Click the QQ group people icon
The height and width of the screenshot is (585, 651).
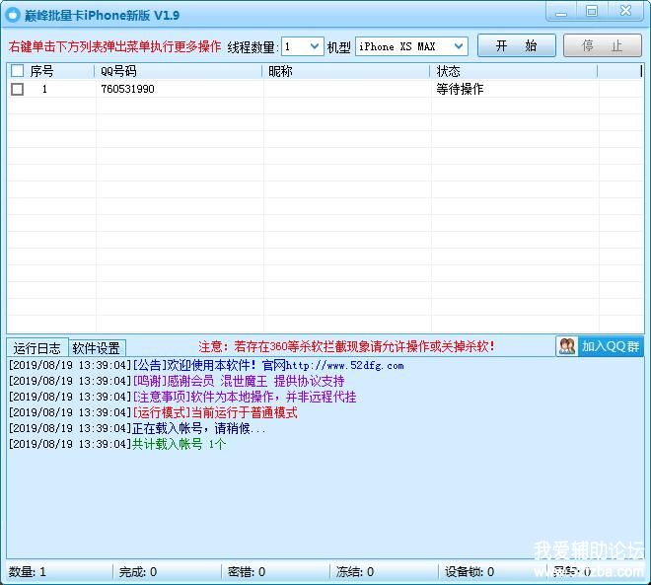567,346
